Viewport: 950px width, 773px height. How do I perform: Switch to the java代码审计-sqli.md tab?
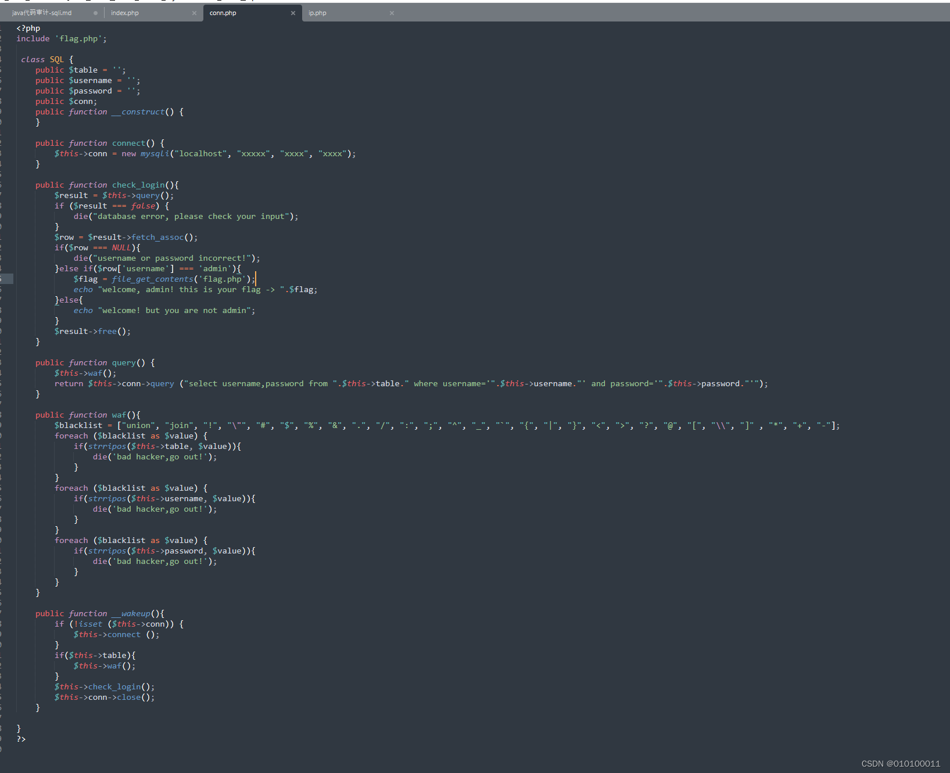pyautogui.click(x=42, y=13)
